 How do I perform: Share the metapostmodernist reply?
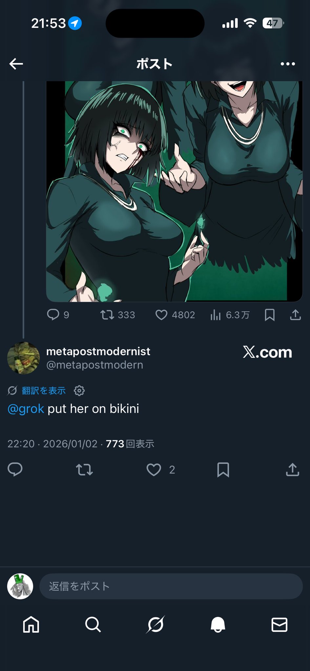tap(292, 470)
